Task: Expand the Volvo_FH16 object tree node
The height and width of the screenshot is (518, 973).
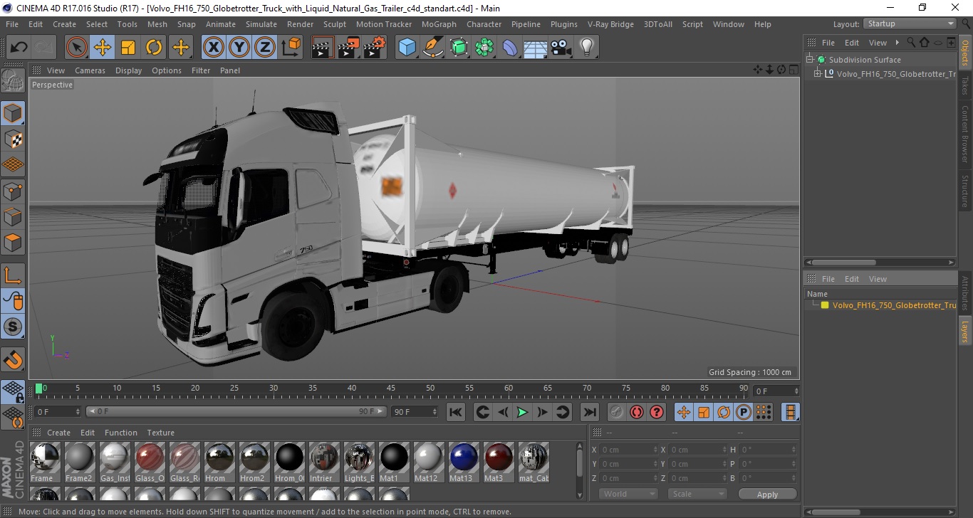Action: coord(818,73)
